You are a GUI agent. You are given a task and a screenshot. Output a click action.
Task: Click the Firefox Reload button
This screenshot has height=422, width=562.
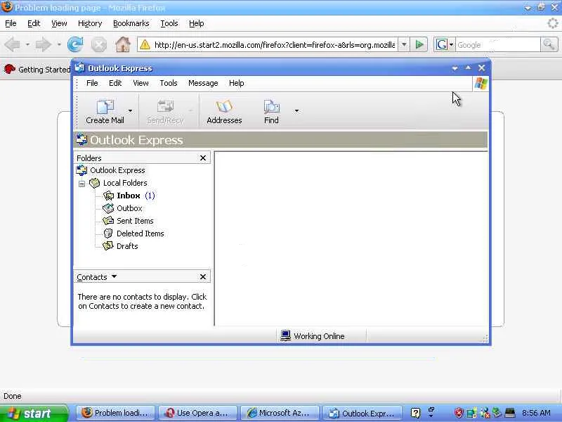click(75, 44)
